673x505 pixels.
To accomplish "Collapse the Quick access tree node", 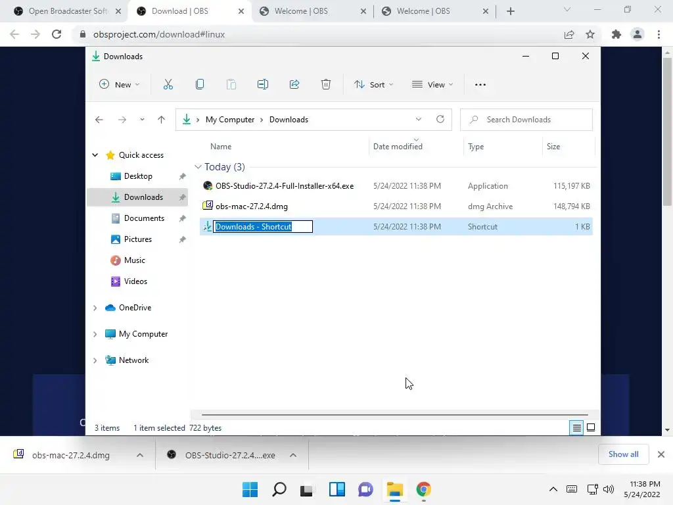I will click(x=95, y=155).
